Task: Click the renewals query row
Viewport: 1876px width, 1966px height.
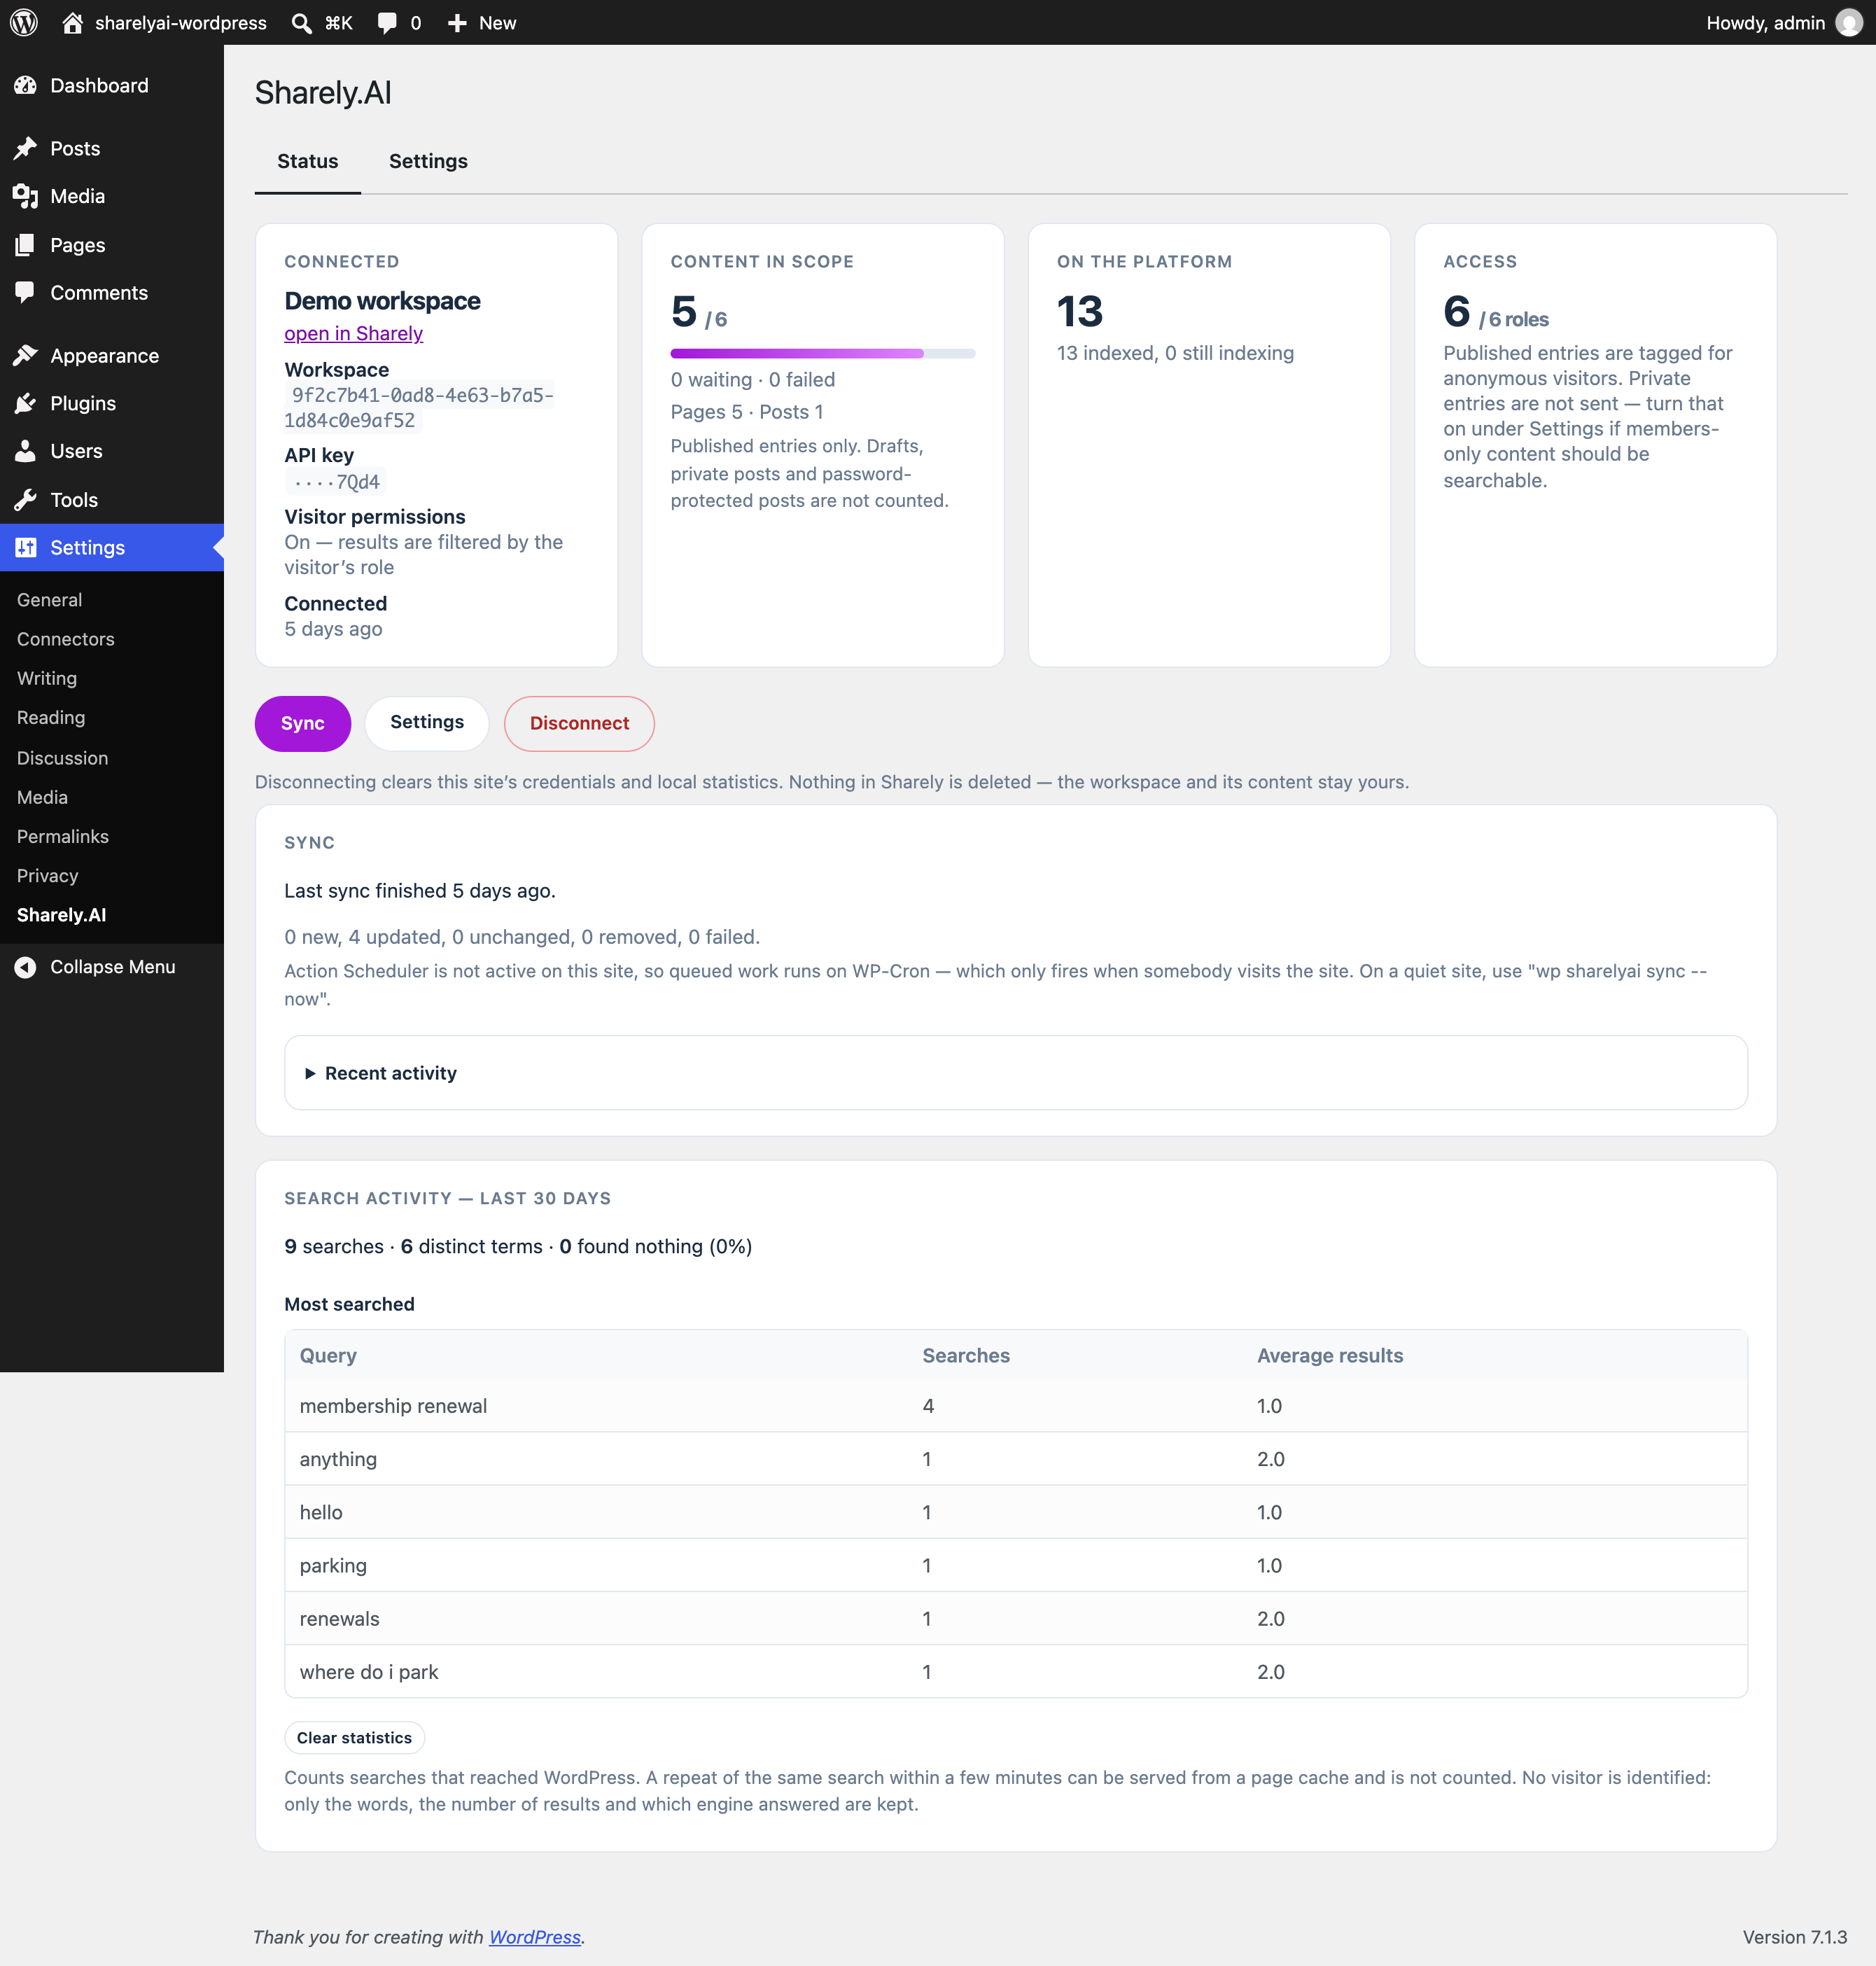Action: tap(1016, 1618)
